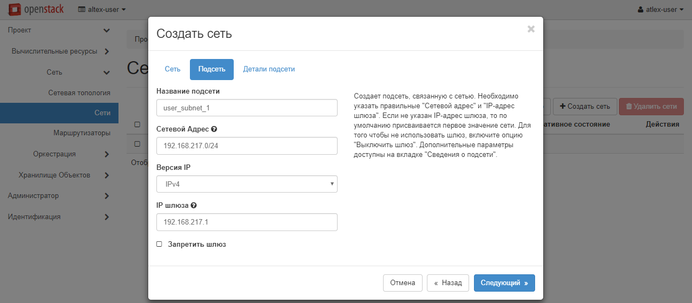Viewport: 692px width, 303px height.
Task: Expand Вычислительные ресурсы sidebar section
Action: click(60, 51)
